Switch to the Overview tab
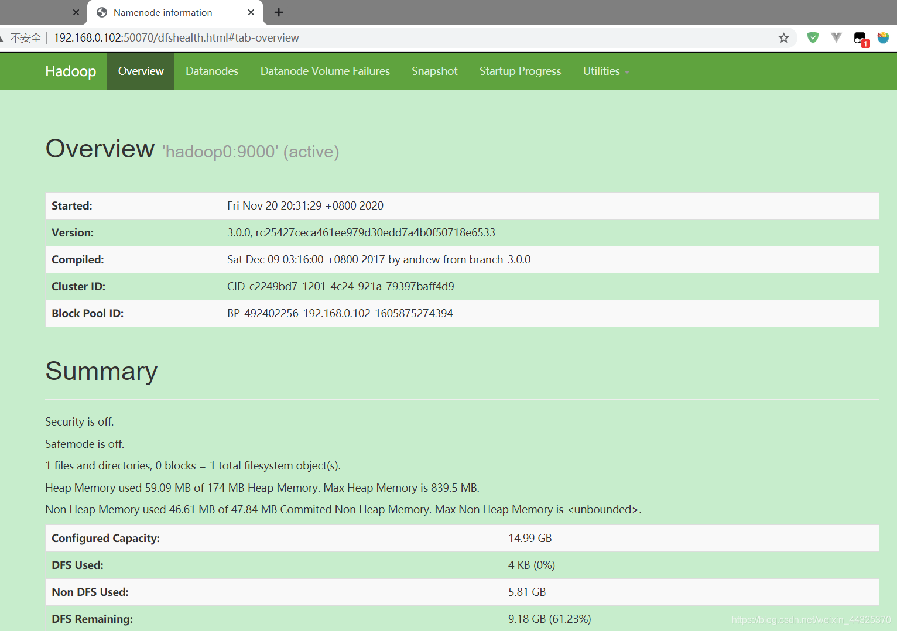 coord(141,71)
